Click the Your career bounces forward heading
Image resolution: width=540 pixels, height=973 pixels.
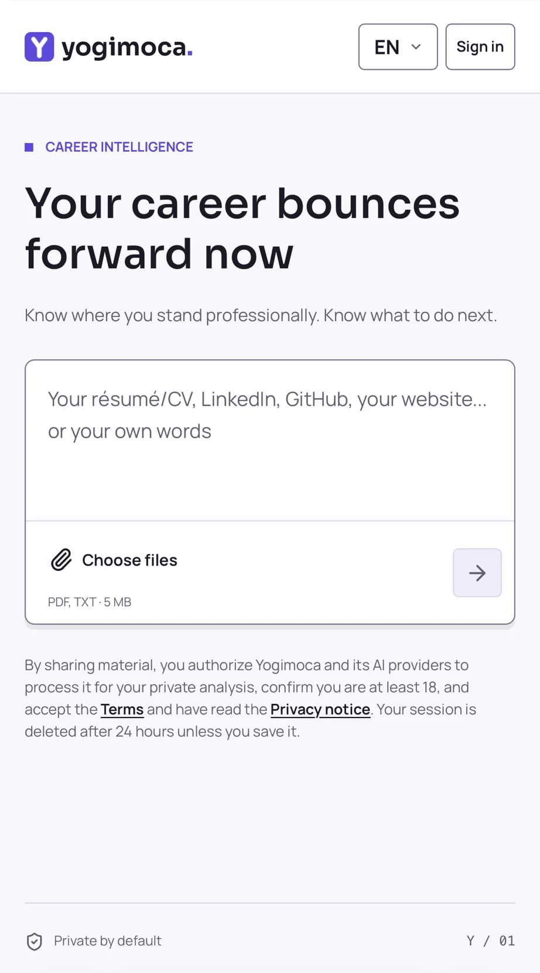coord(242,229)
